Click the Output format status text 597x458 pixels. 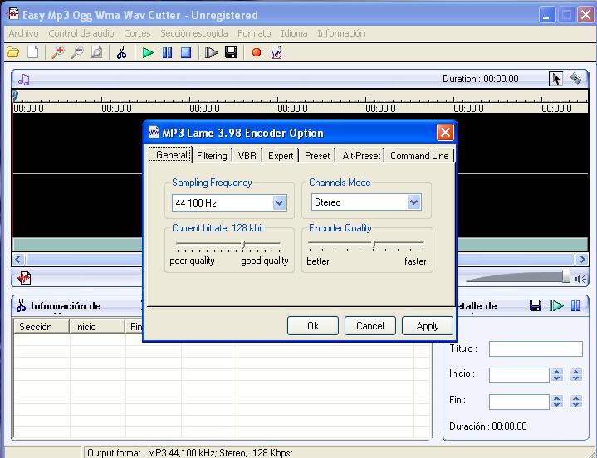190,453
